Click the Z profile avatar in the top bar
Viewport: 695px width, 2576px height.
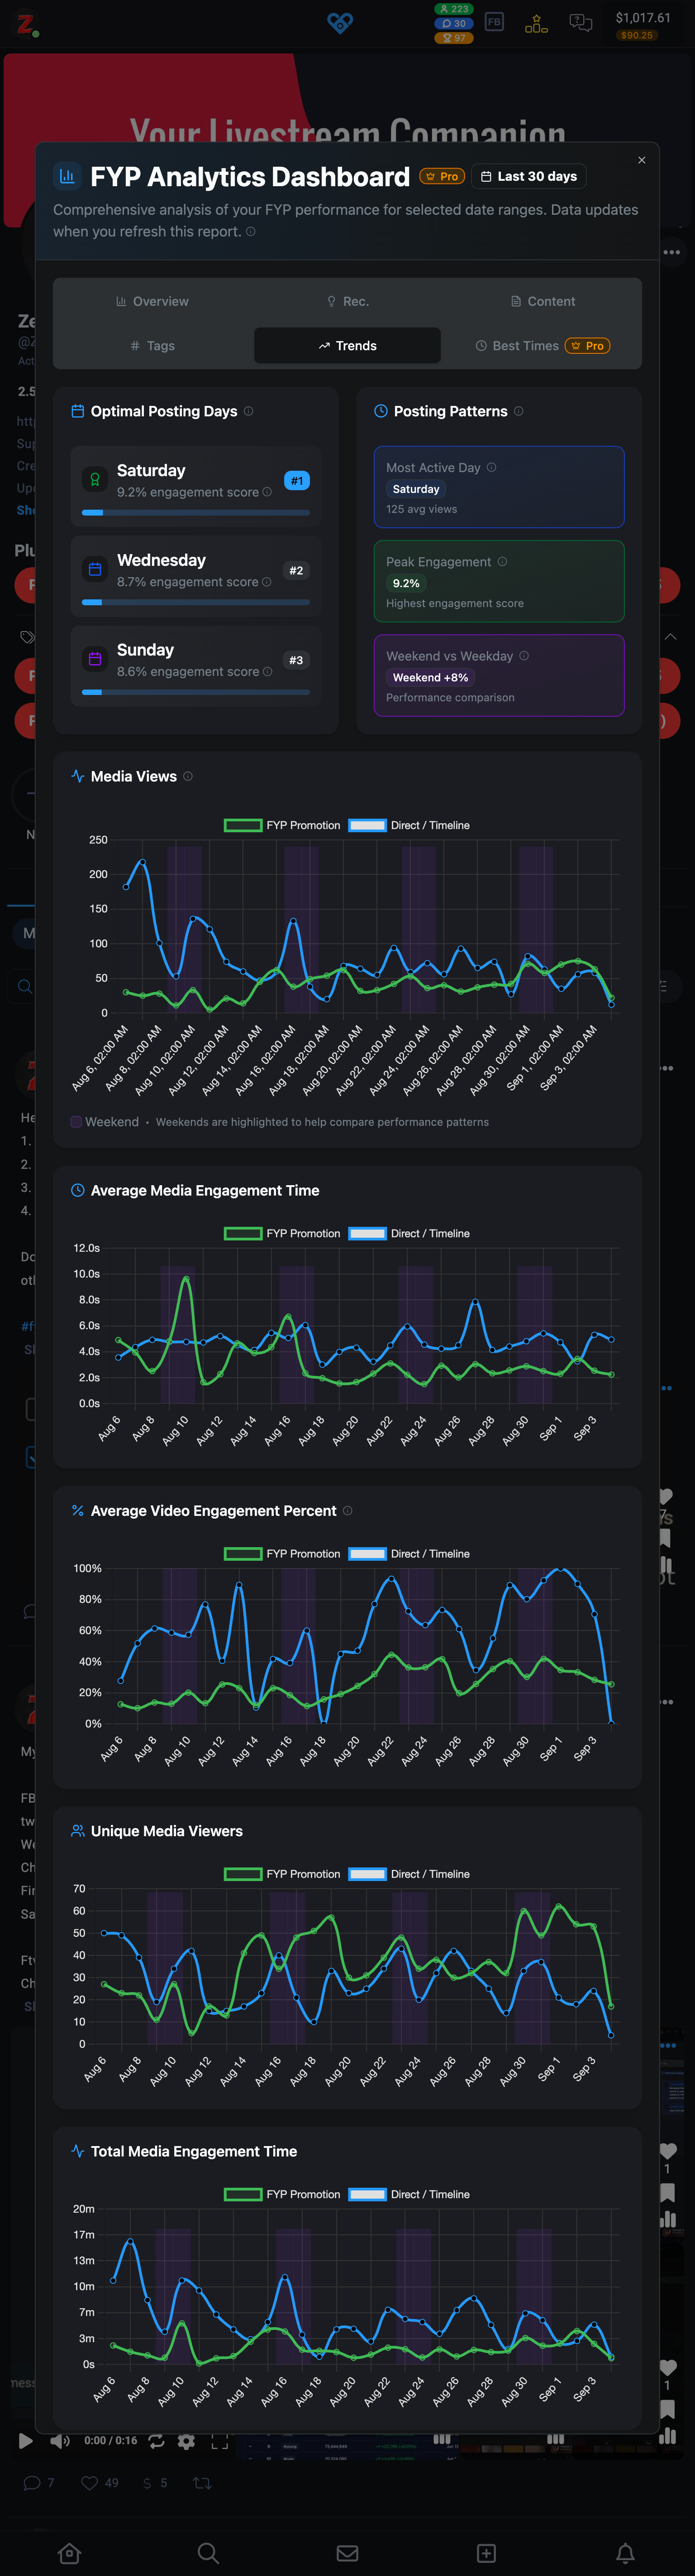point(26,23)
